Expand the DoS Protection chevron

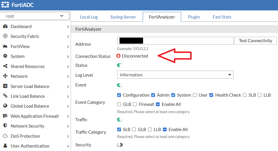tap(68, 136)
